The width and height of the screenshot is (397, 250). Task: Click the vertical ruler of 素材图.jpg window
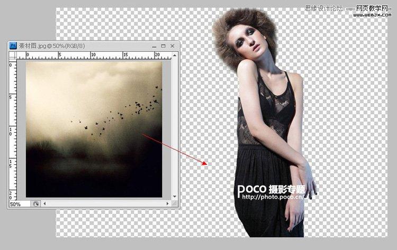pyautogui.click(x=13, y=129)
